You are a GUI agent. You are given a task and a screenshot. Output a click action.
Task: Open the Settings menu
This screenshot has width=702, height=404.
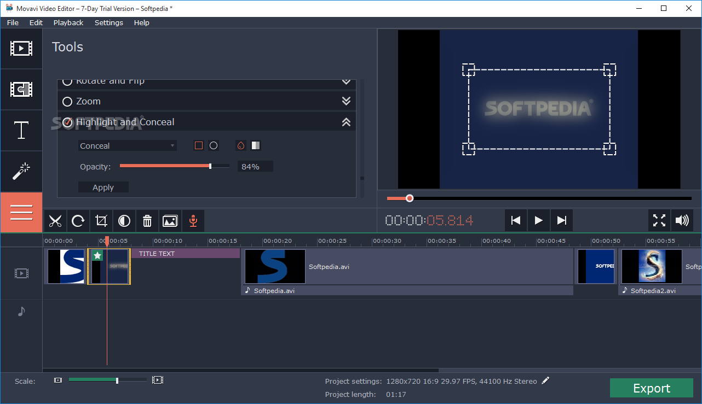[x=109, y=22]
